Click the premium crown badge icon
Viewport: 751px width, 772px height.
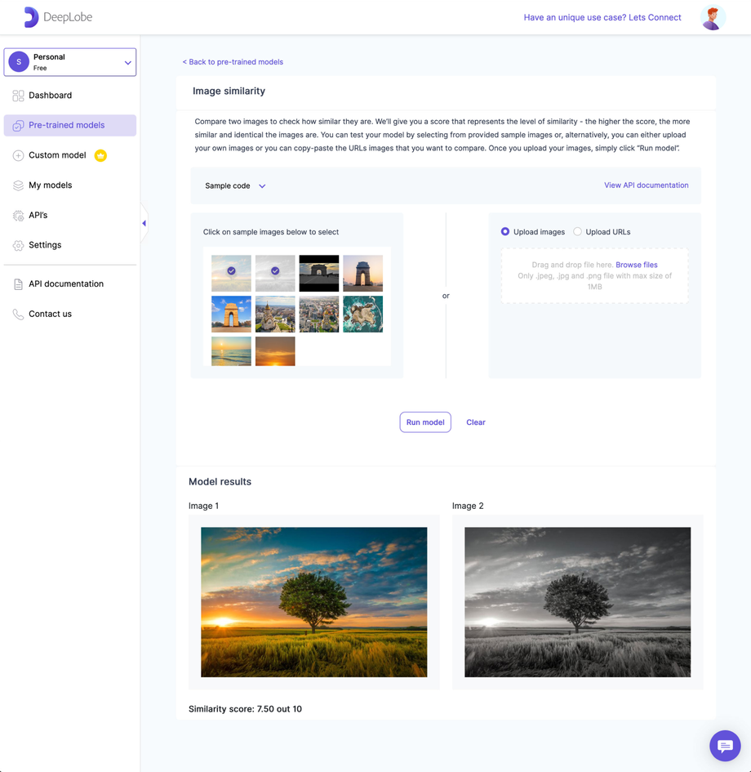click(100, 155)
